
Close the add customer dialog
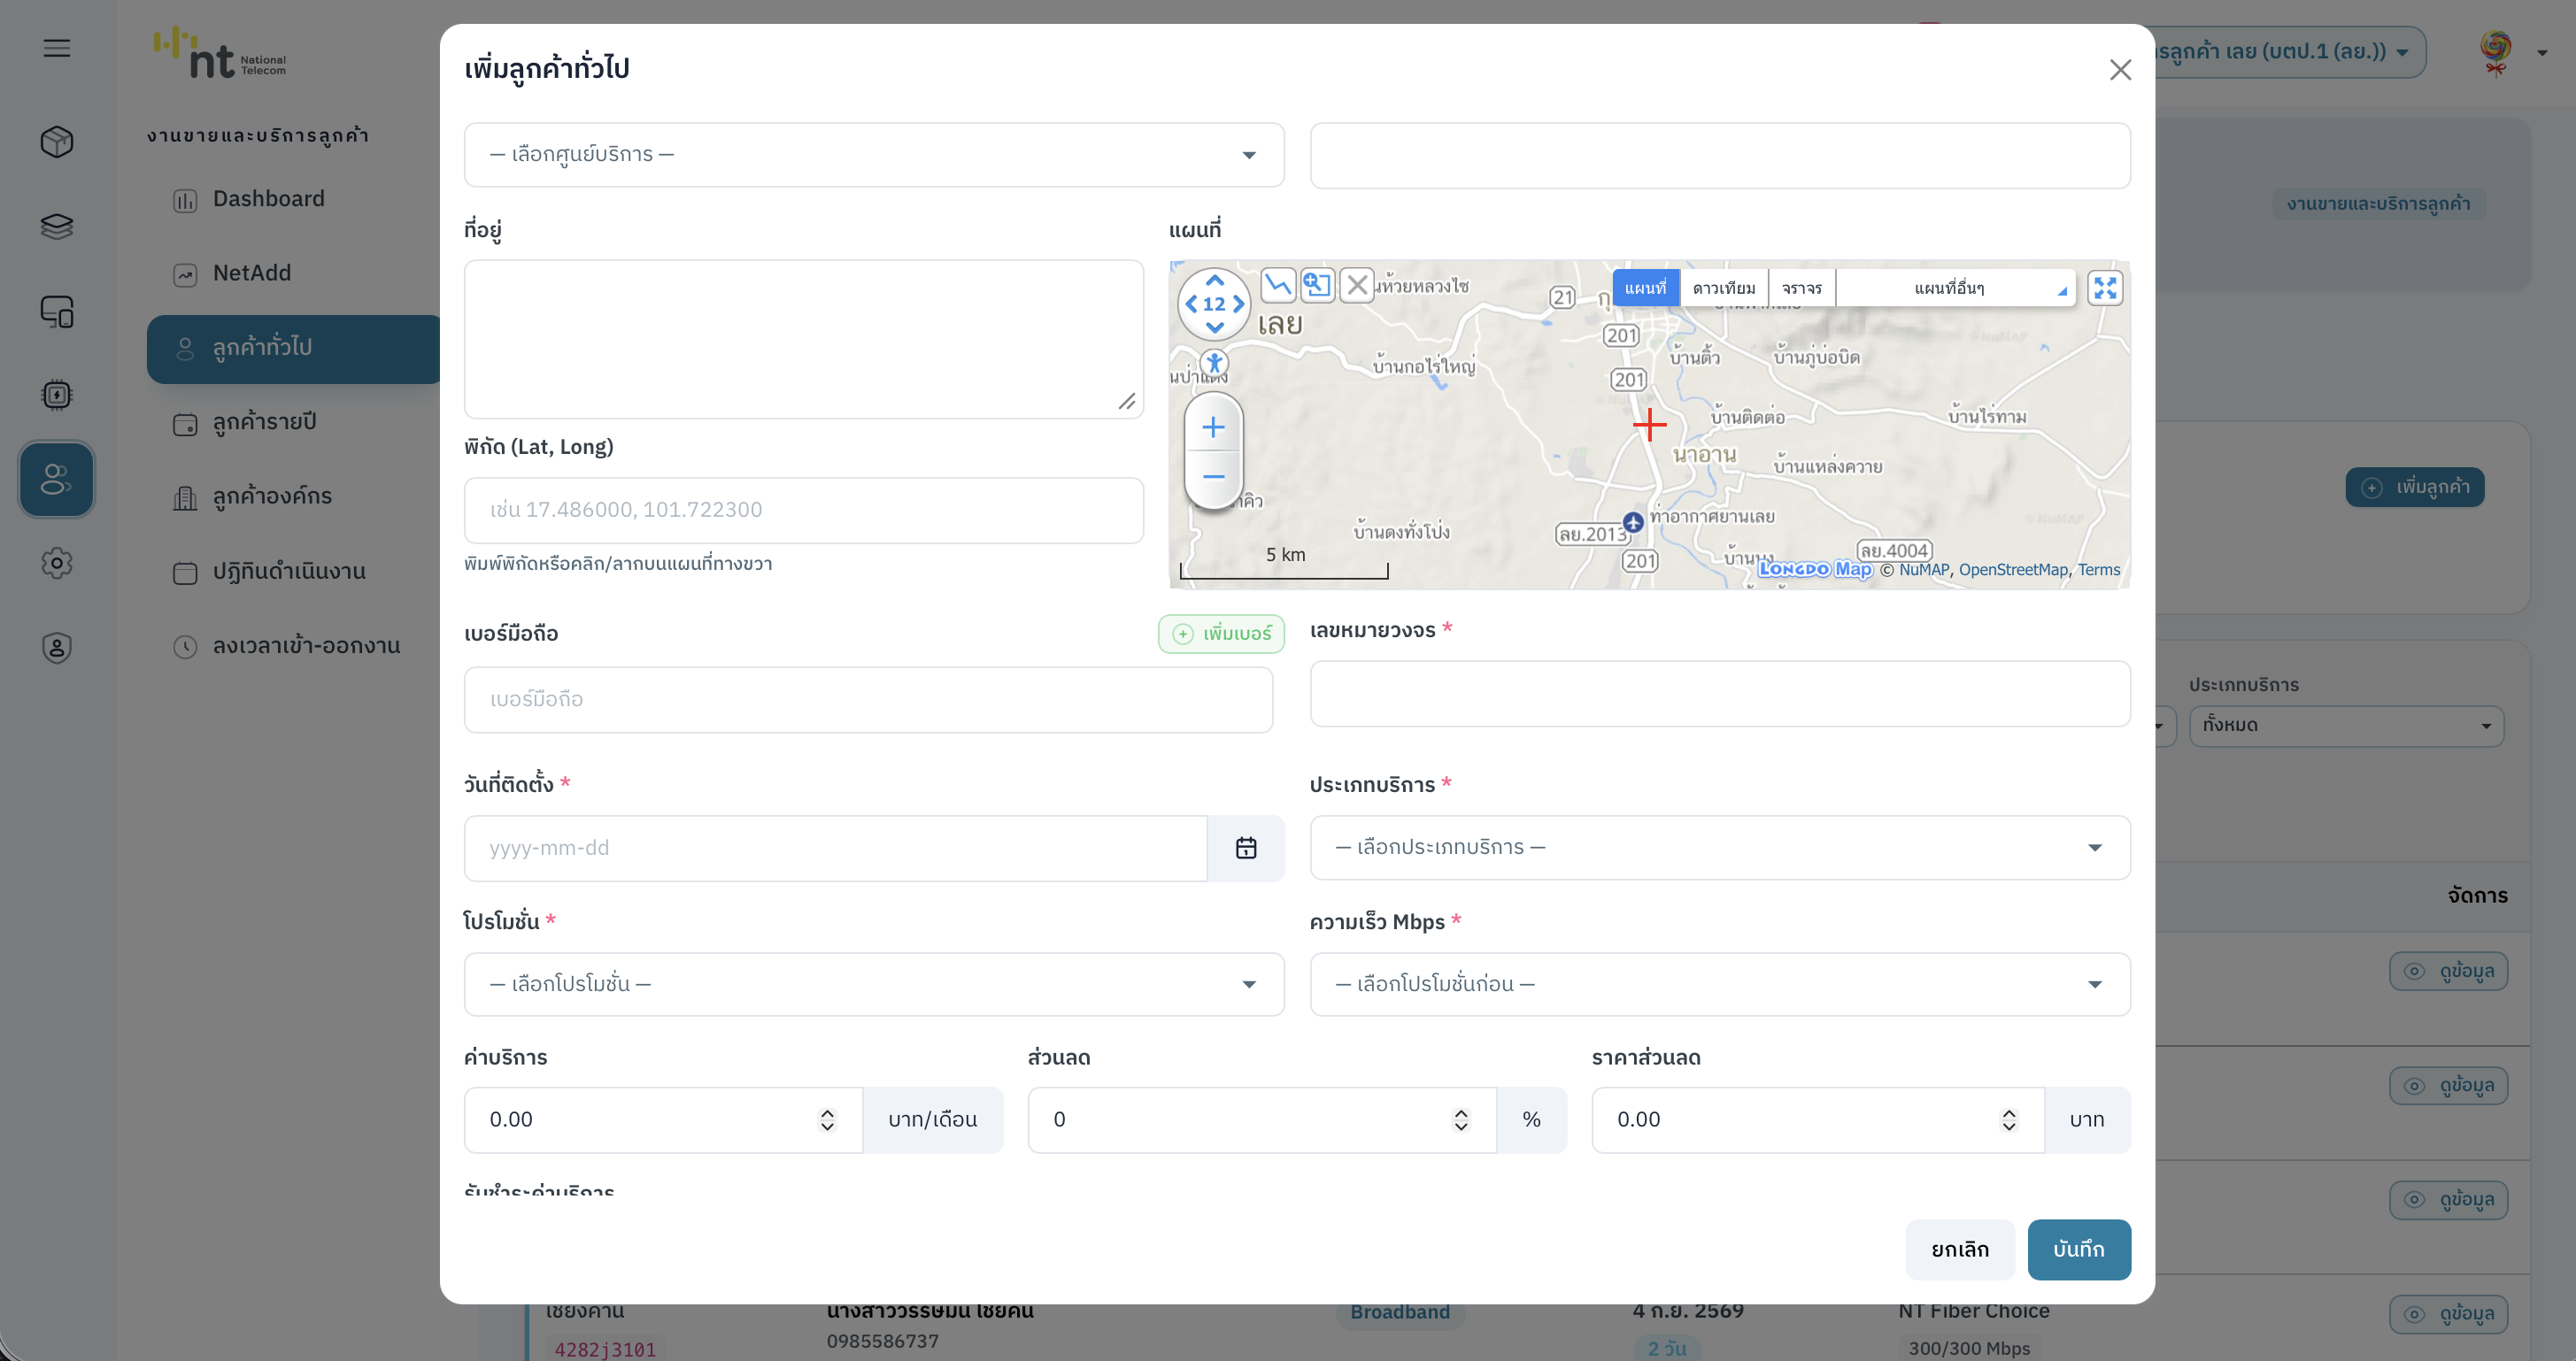tap(2120, 70)
